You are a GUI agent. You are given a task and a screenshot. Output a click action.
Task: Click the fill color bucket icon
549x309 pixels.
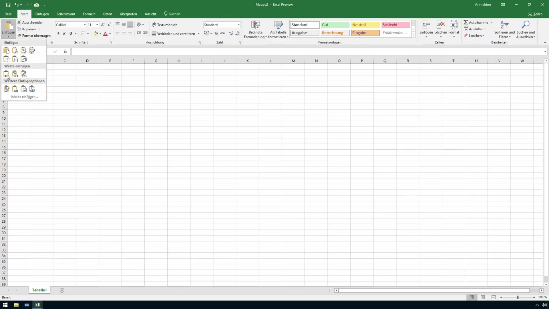click(96, 33)
